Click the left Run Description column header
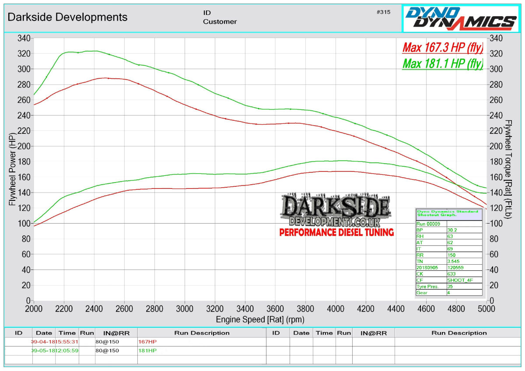 (x=202, y=333)
